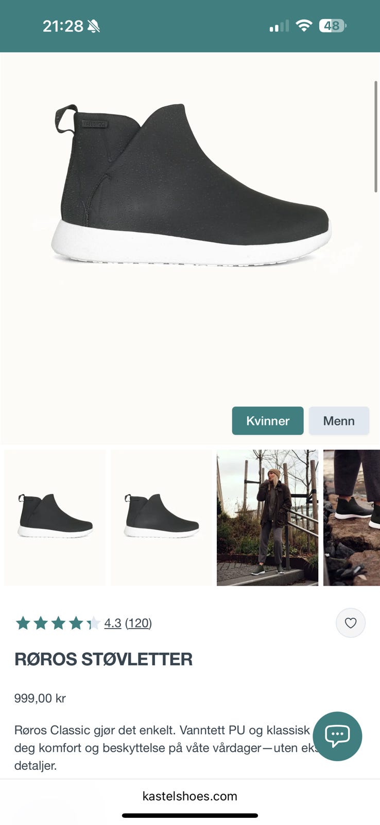Tap the battery indicator showing 48
Image resolution: width=380 pixels, height=825 pixels.
[333, 26]
